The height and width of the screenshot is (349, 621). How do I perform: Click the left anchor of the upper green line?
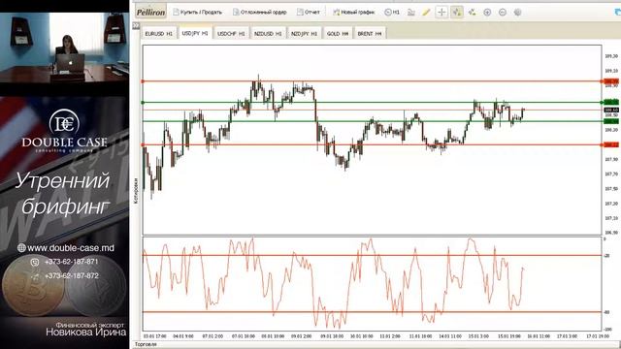point(143,103)
